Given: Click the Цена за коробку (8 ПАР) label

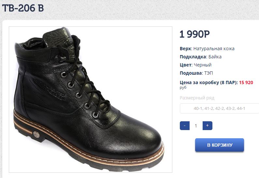Looking at the screenshot, I should (209, 82).
